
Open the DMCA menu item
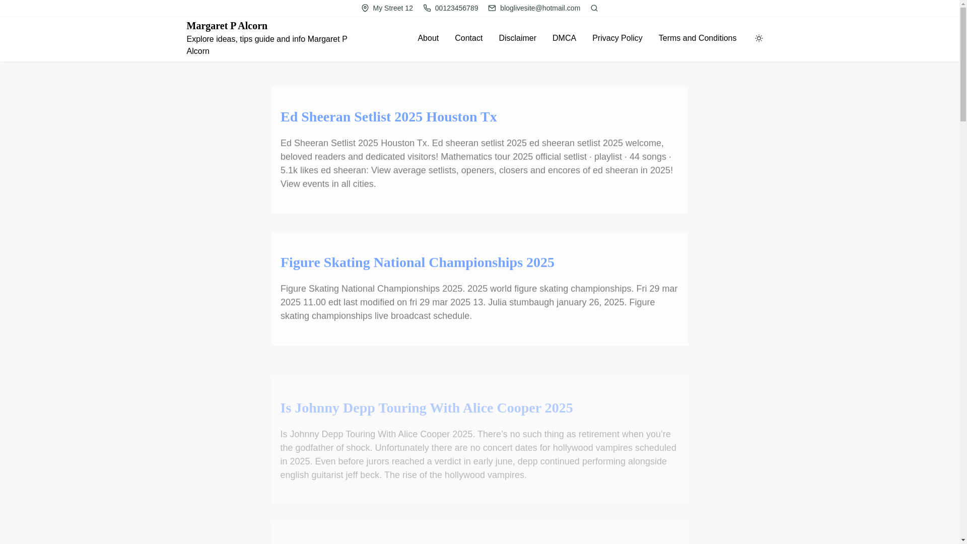[564, 38]
